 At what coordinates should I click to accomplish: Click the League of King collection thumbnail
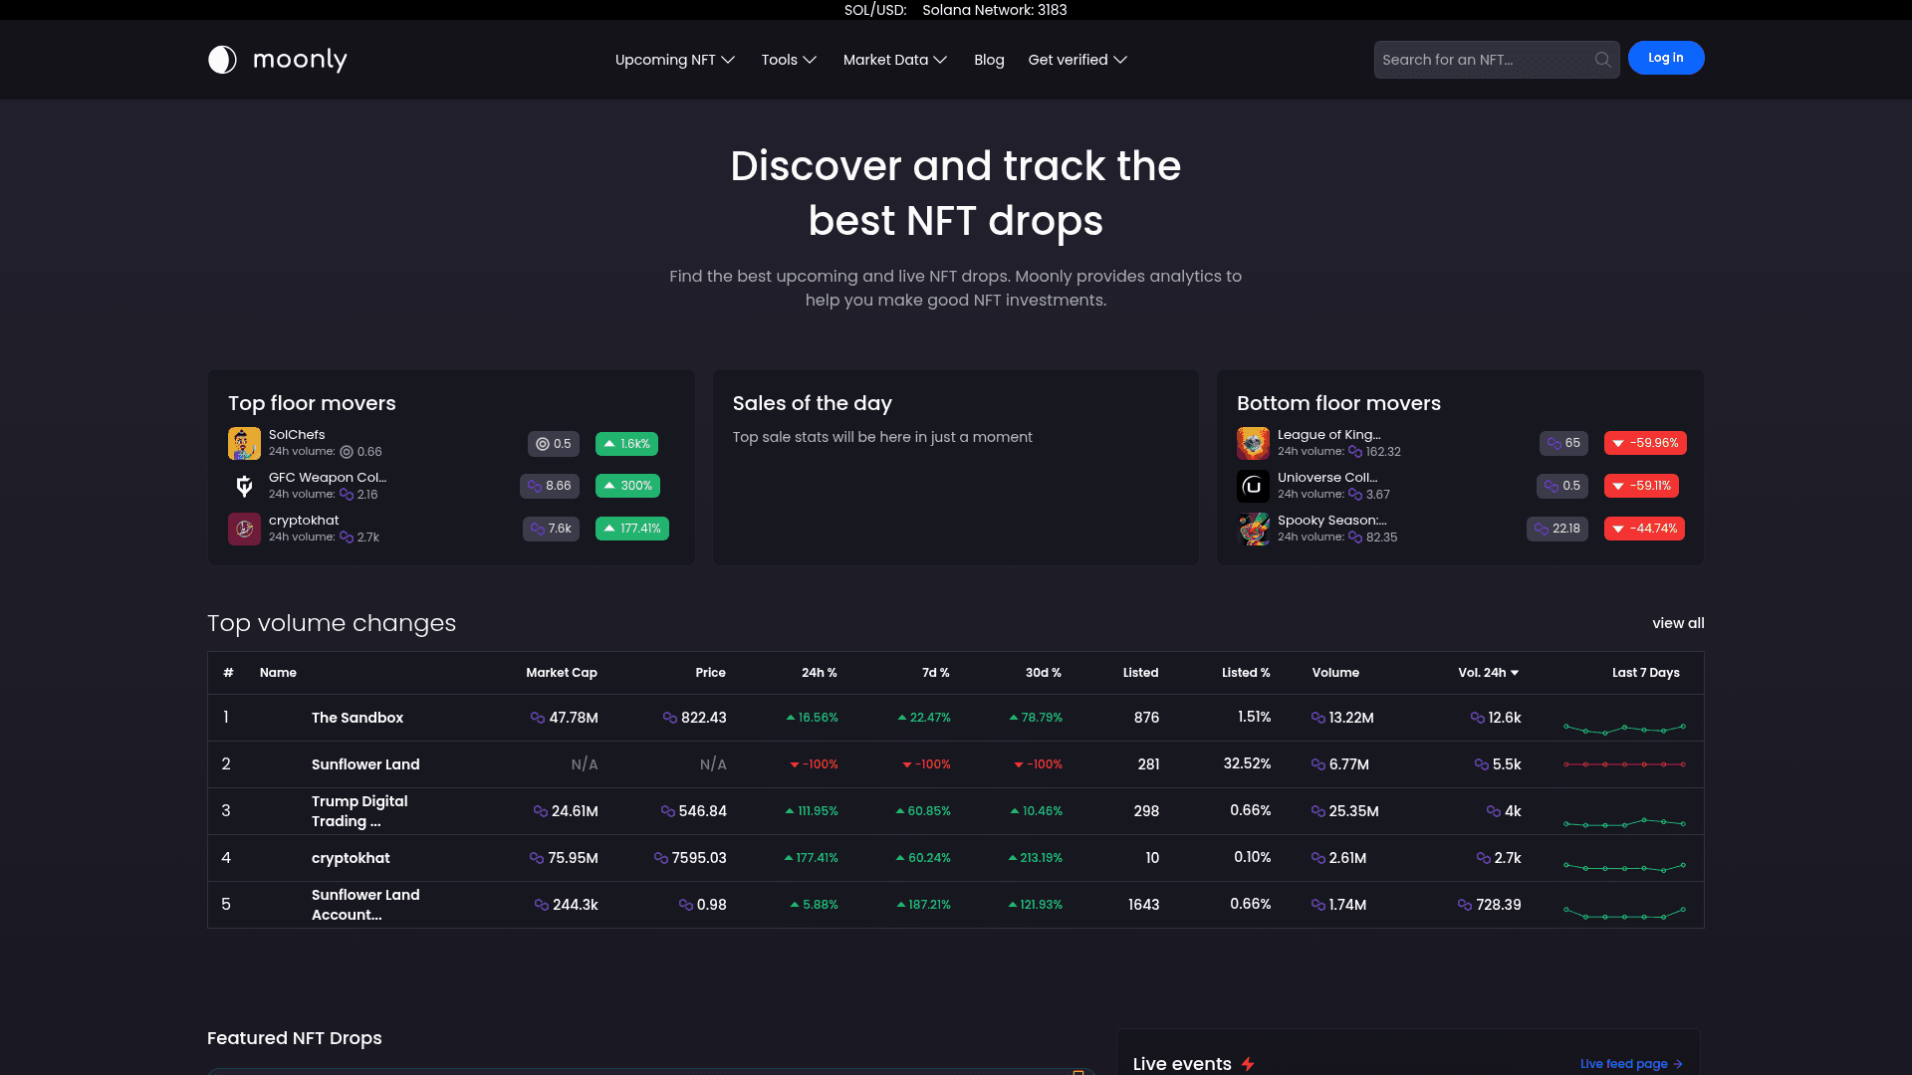click(x=1253, y=443)
